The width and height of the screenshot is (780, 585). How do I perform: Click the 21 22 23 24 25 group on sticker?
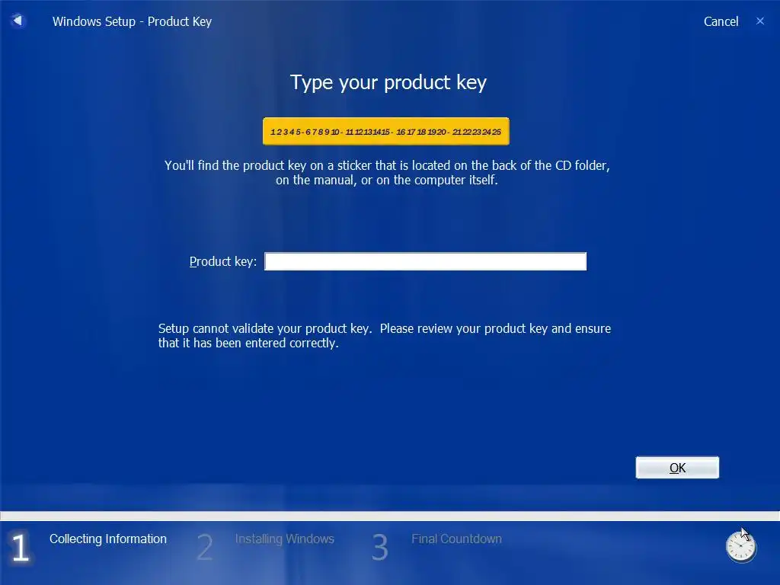[477, 132]
